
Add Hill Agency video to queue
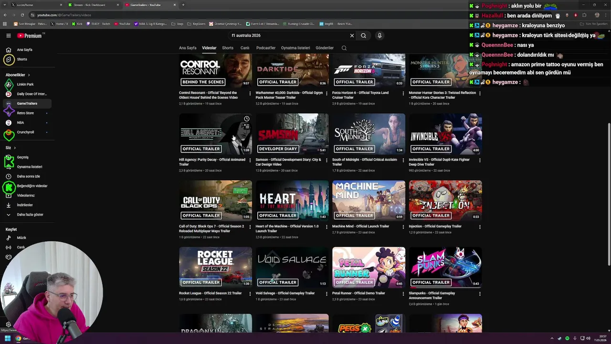click(247, 127)
